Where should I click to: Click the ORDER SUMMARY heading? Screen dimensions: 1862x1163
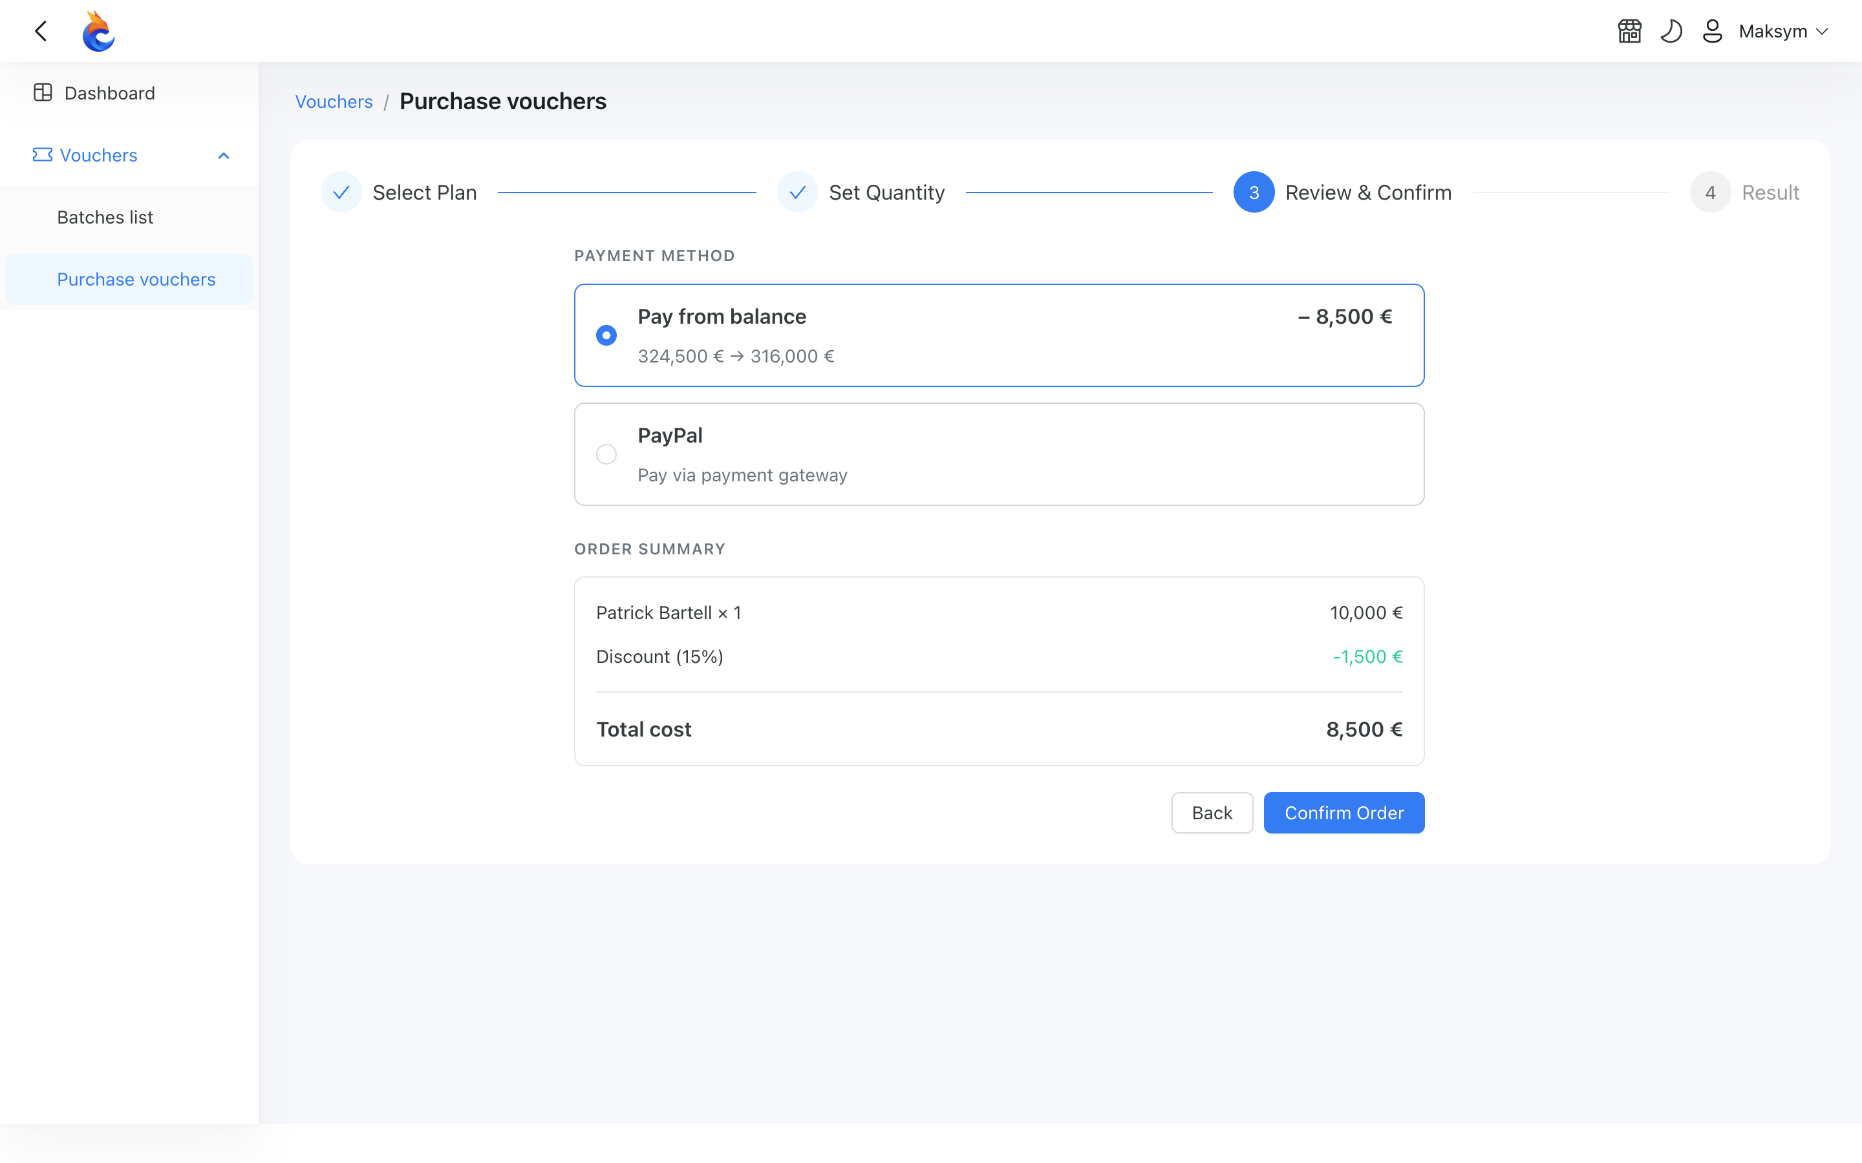(649, 549)
